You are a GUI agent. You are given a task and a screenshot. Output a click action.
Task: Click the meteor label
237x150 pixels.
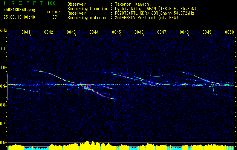(x=54, y=12)
